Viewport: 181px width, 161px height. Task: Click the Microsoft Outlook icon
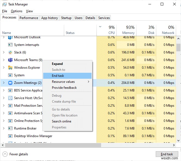[x=10, y=37]
